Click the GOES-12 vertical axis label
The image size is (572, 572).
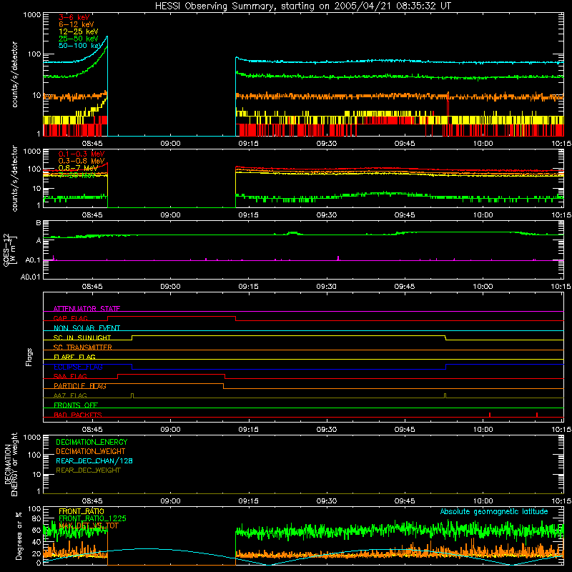[10, 250]
